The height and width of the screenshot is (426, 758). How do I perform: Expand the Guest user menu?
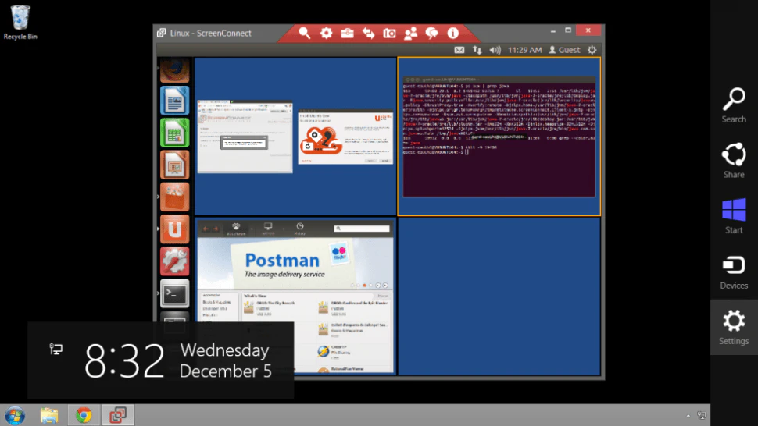[x=564, y=50]
